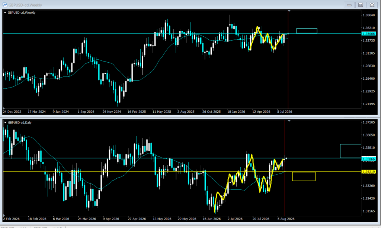
Task: Click the 1.26400 price label on Weekly axis
Action: 369,79
